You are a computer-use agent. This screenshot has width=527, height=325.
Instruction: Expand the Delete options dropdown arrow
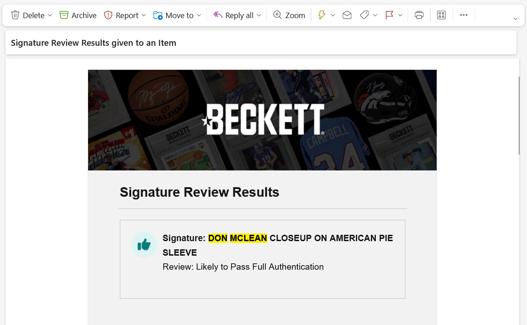50,15
